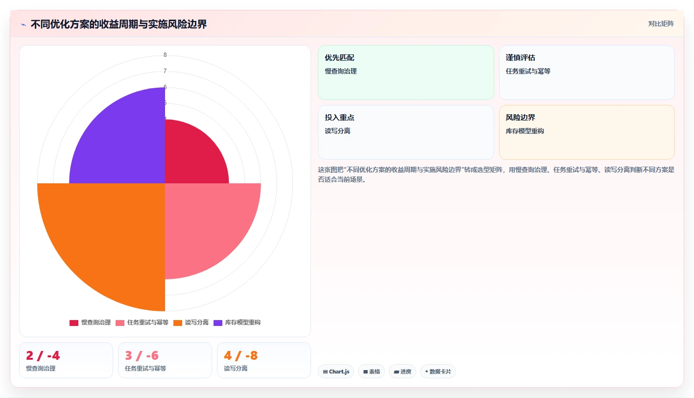The image size is (694, 398).
Task: Click the 表格 tag
Action: [x=371, y=372]
